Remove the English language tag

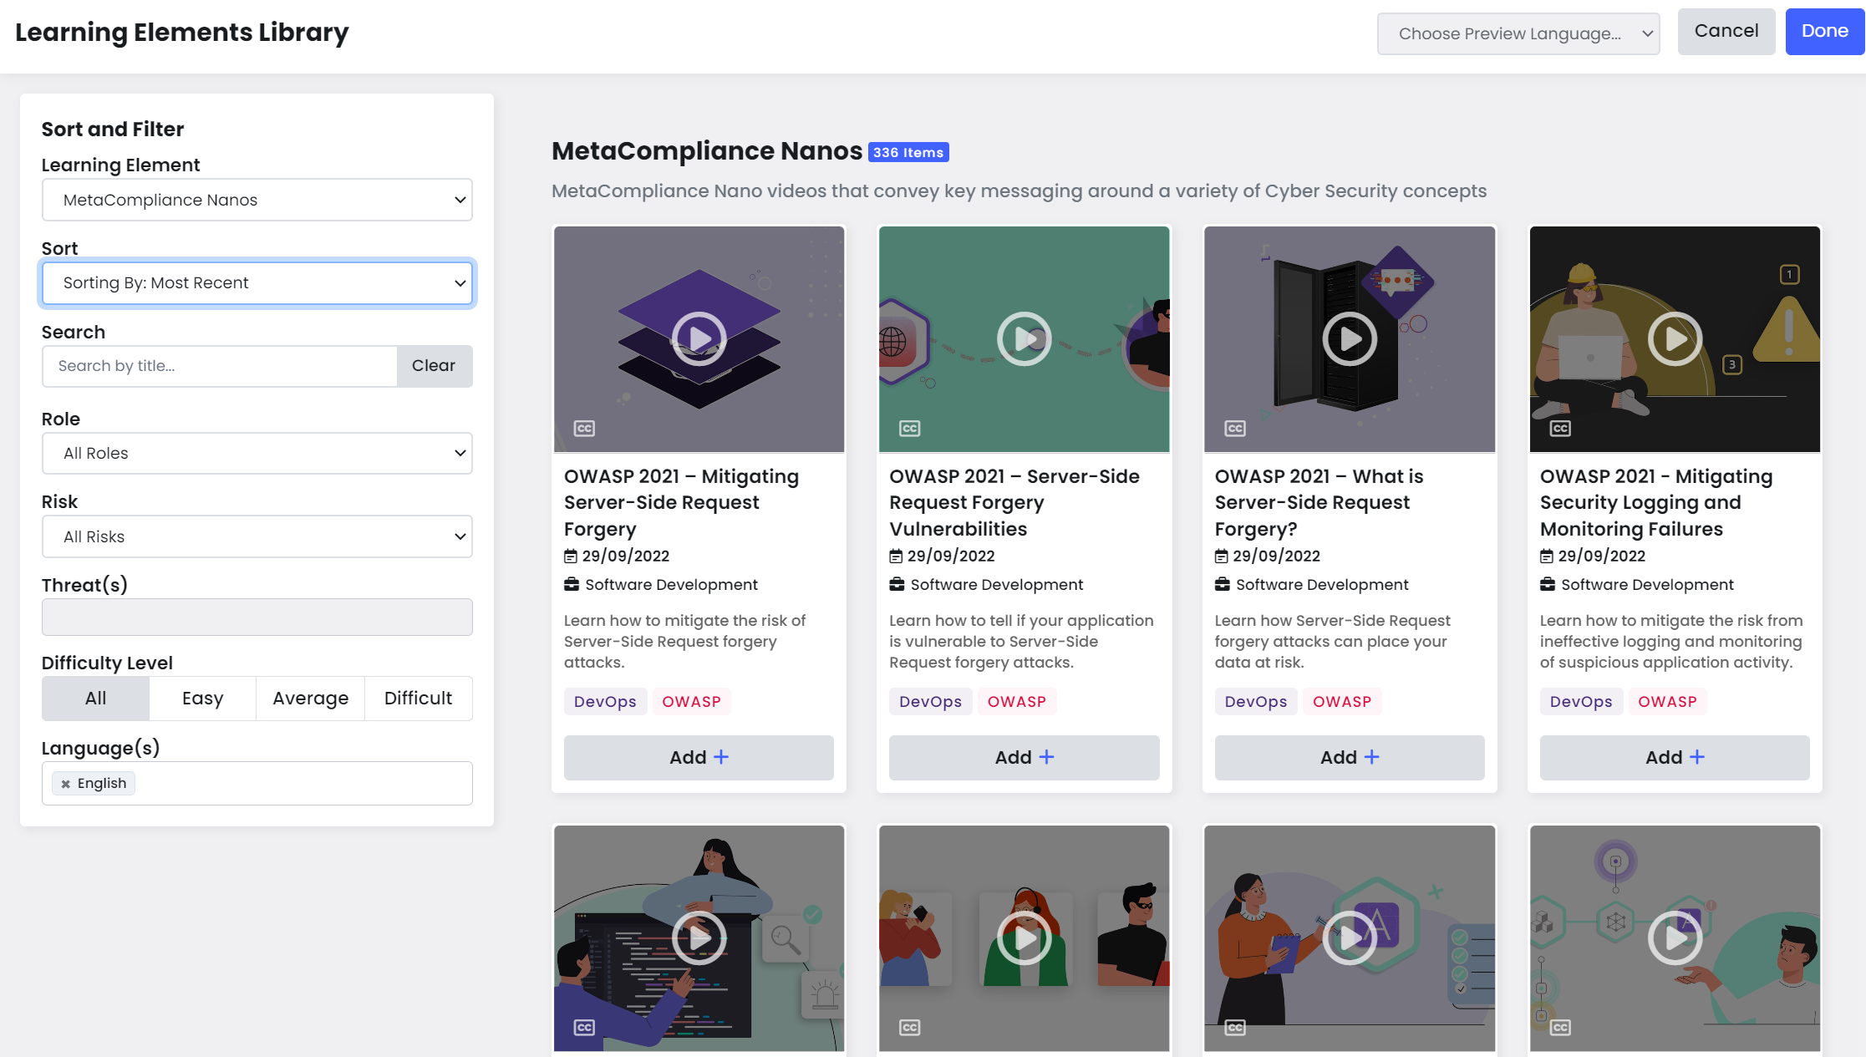pyautogui.click(x=65, y=784)
